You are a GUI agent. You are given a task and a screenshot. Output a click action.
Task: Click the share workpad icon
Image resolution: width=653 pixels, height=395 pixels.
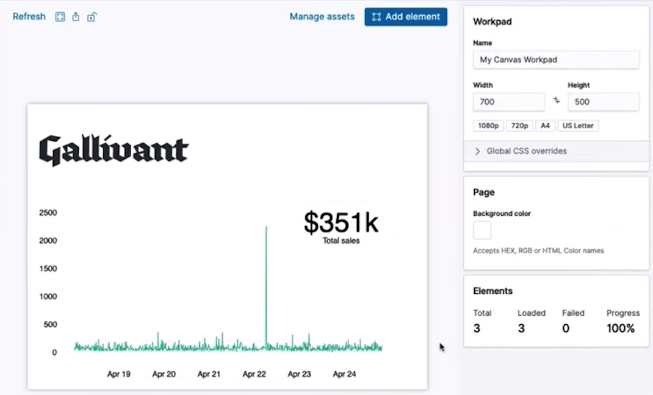[x=76, y=17]
